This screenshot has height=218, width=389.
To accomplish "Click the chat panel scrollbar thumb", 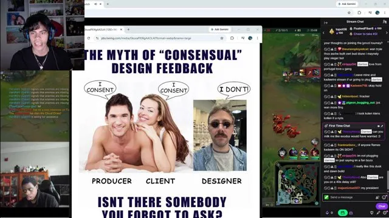I will point(388,179).
